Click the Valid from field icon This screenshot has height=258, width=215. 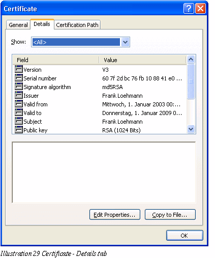click(19, 104)
